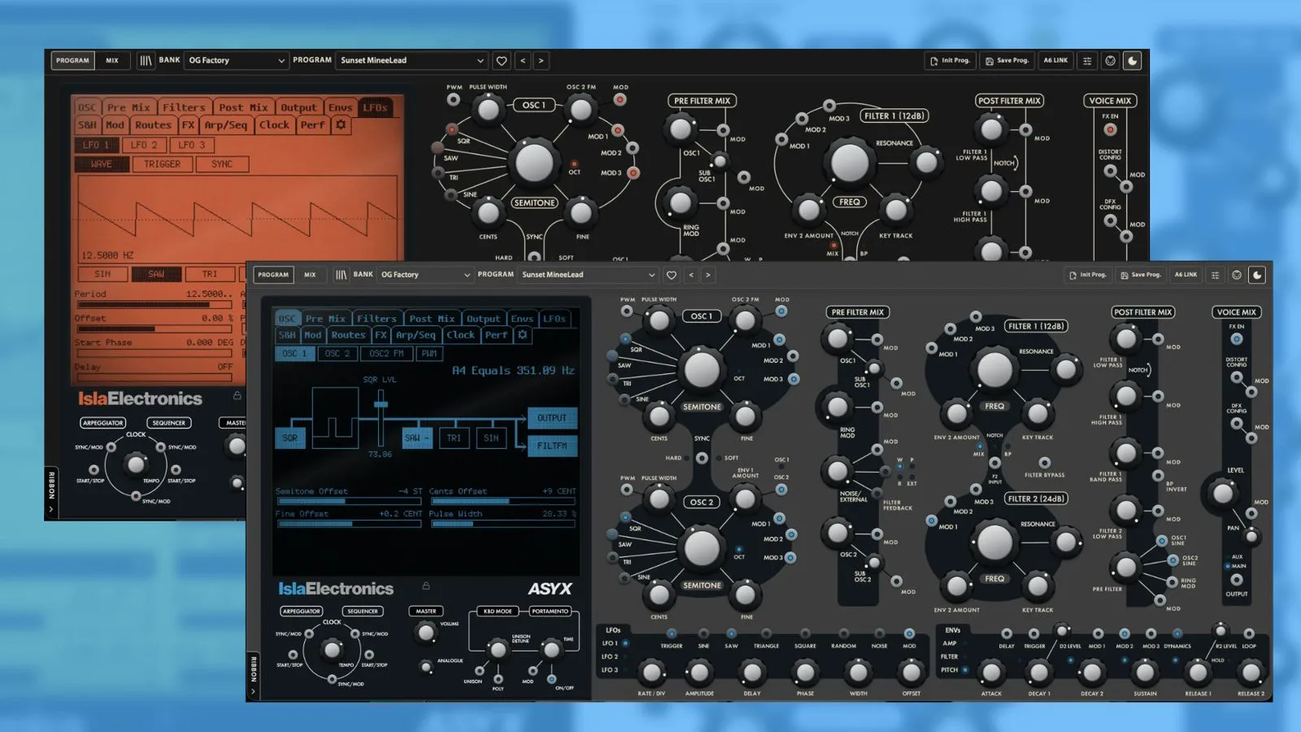Toggle dark mode moon icon in back window
Viewport: 1301px width, 732px height.
pyautogui.click(x=1132, y=60)
